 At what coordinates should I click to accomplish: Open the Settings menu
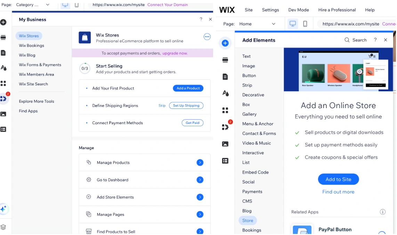[270, 10]
